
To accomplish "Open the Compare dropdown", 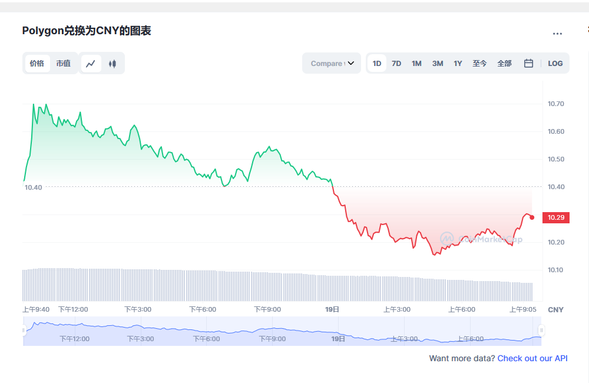I will pos(332,63).
